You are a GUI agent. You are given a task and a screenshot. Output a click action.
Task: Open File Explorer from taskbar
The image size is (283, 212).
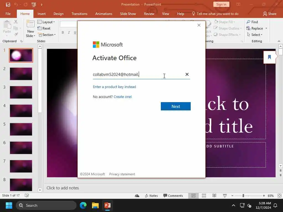pos(95,205)
